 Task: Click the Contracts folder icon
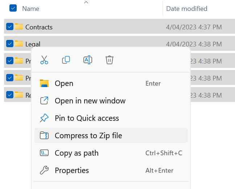tap(19, 26)
